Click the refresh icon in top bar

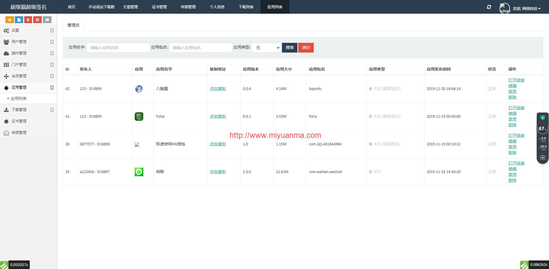click(489, 7)
